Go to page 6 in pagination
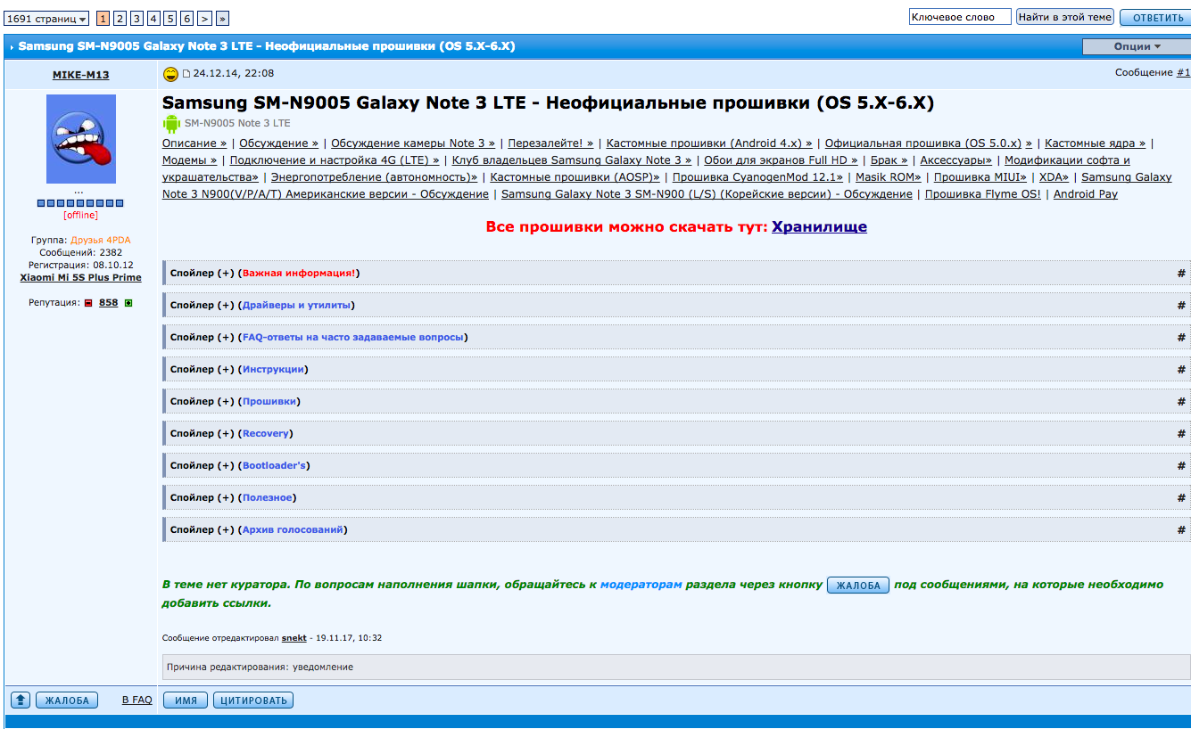The width and height of the screenshot is (1191, 729). coord(187,18)
